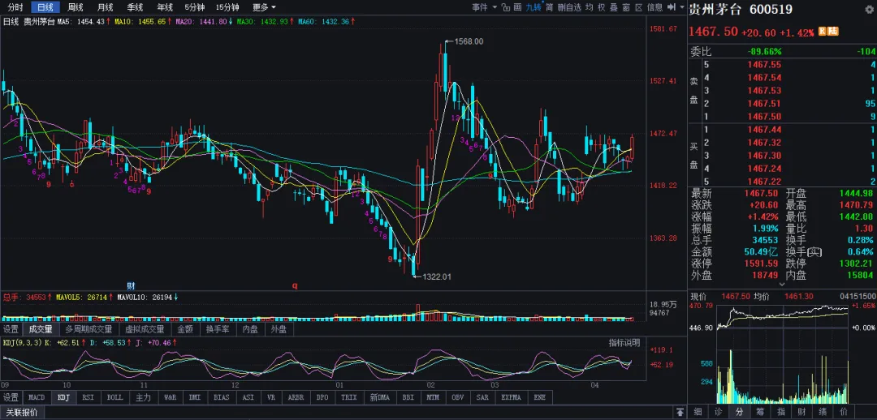
Task: Switch to 分时 intraday view
Action: [x=15, y=7]
